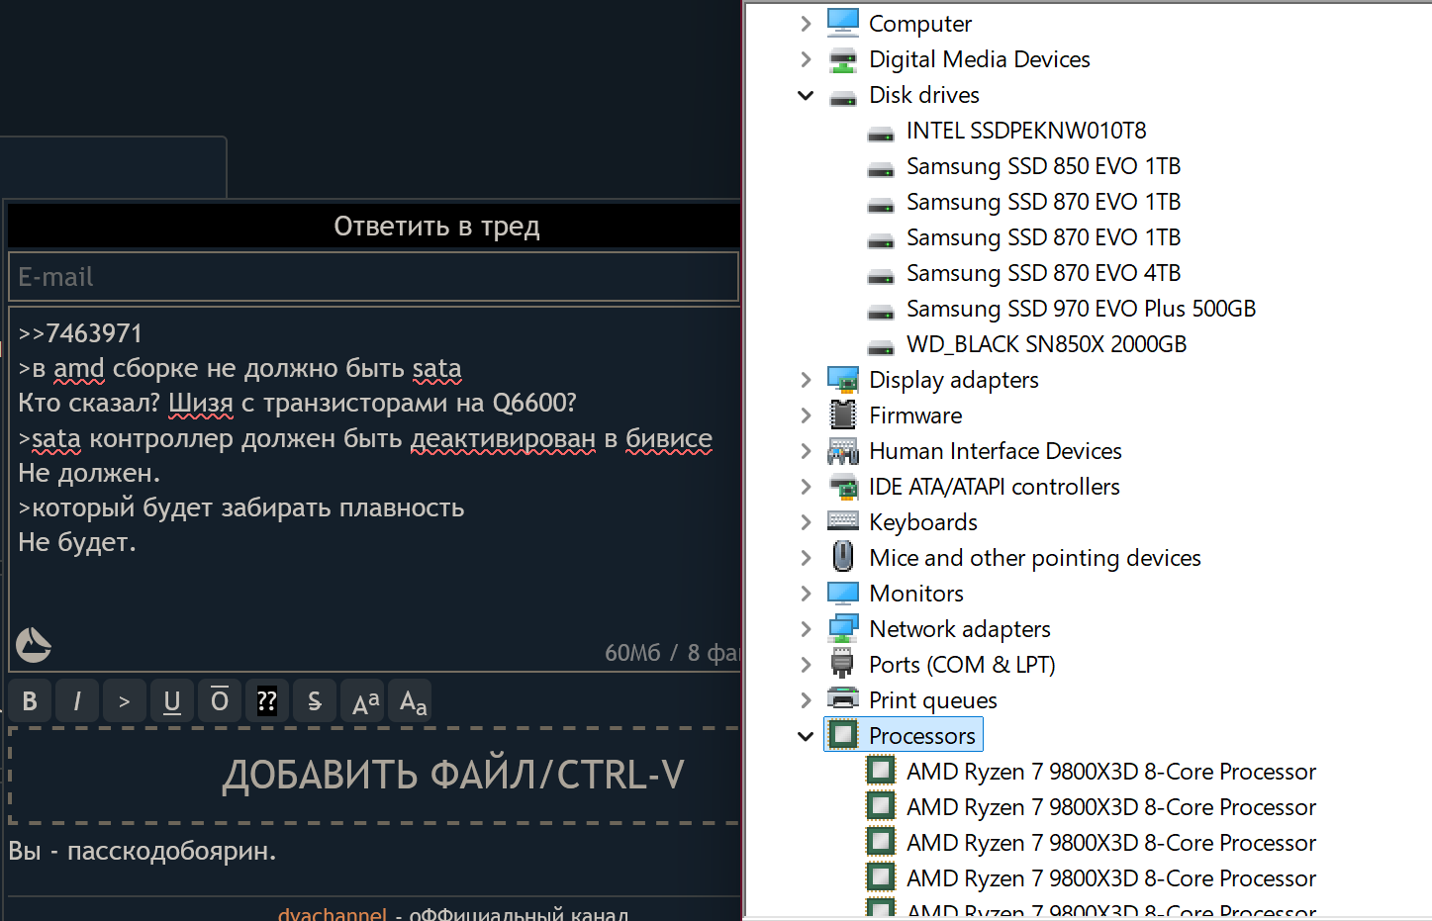The height and width of the screenshot is (921, 1432).
Task: Apply spoiler formatting button ??
Action: coord(267,701)
